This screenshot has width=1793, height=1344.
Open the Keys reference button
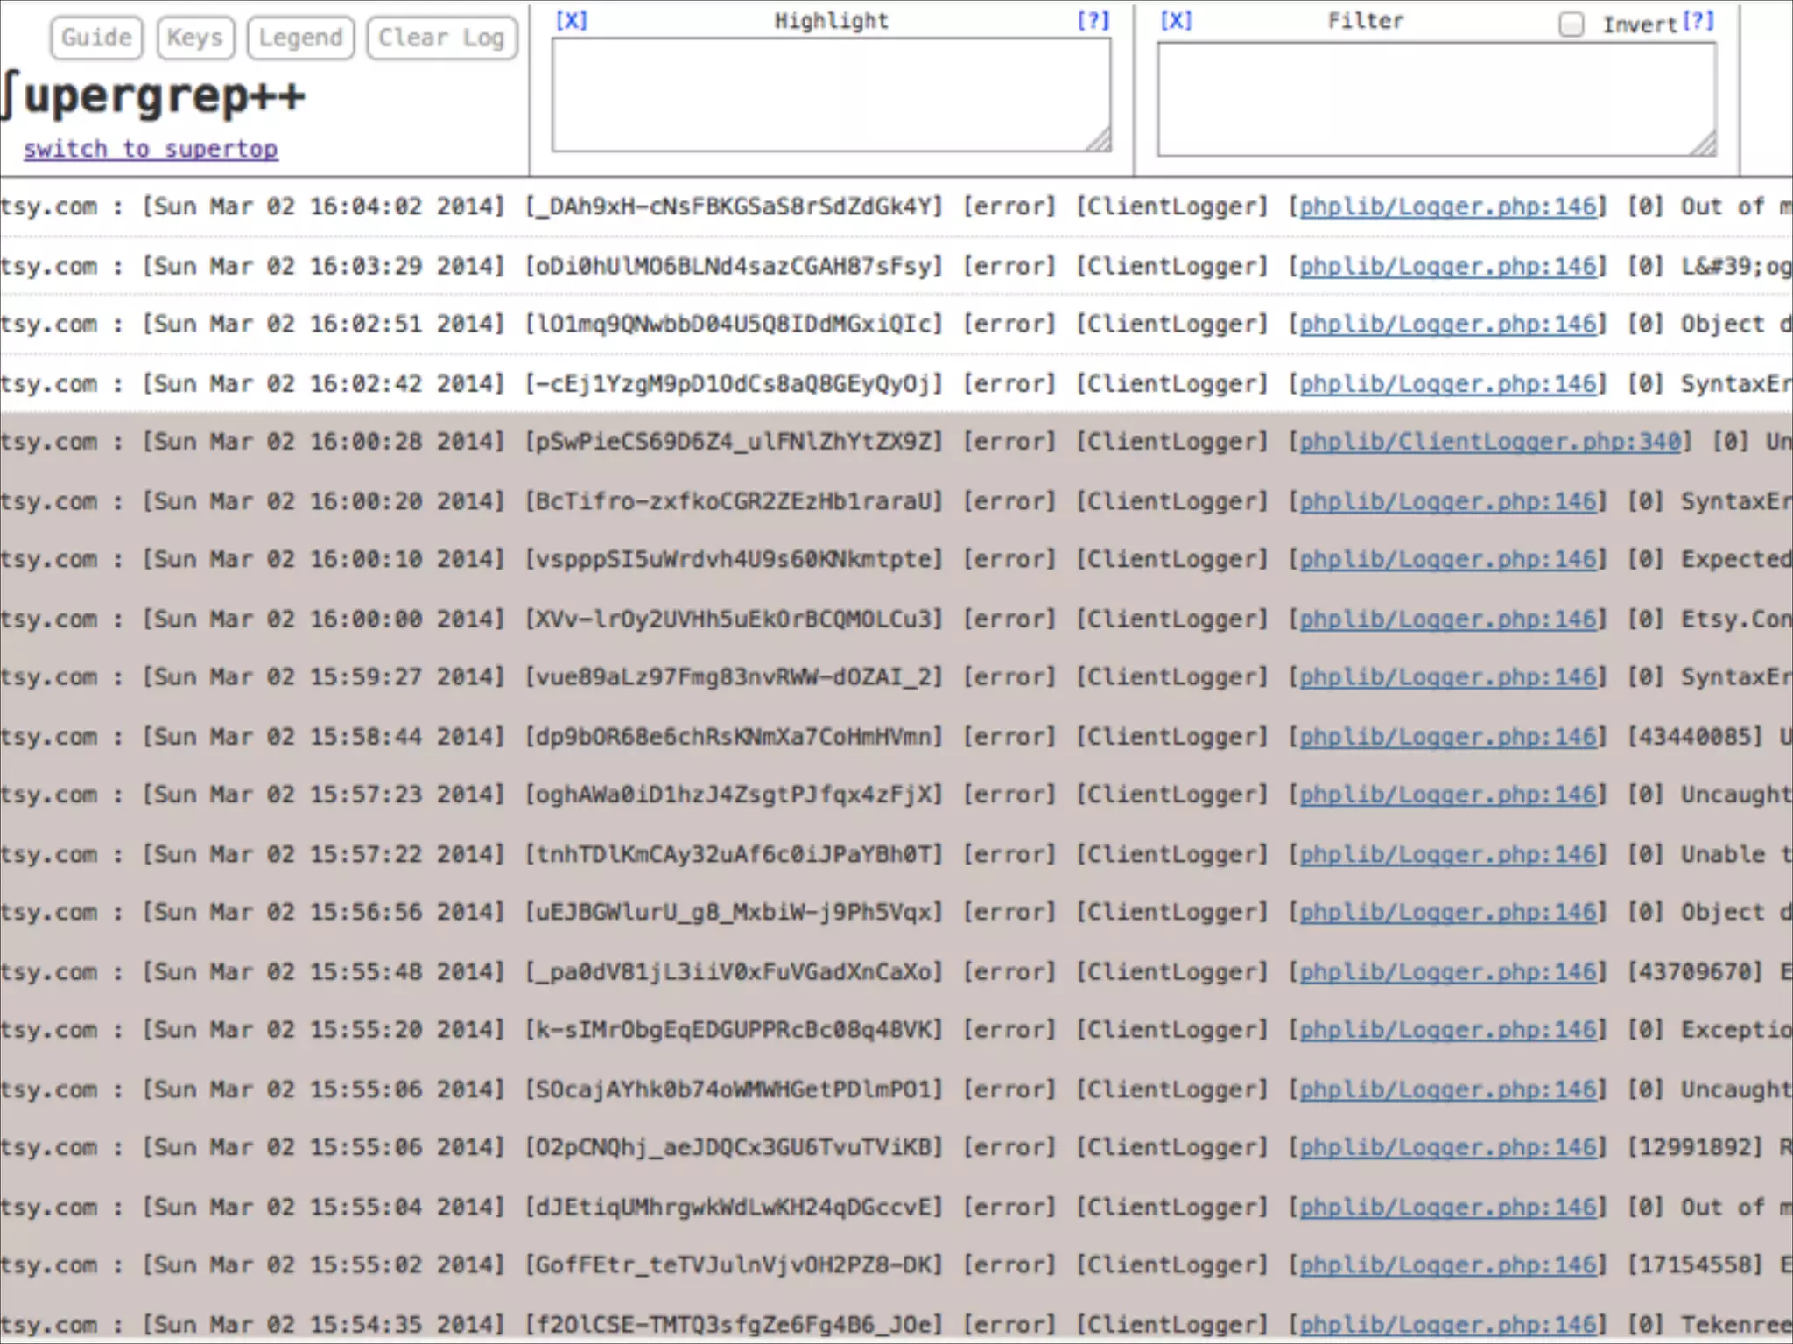coord(195,38)
